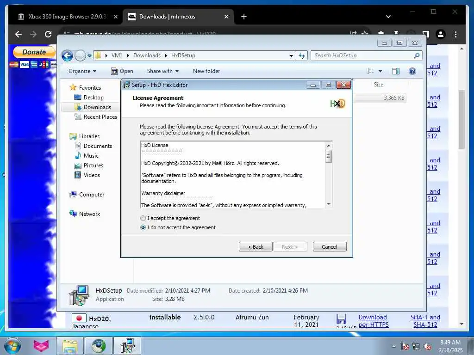
Task: Click the search magnifier icon in Explorer
Action: (417, 55)
